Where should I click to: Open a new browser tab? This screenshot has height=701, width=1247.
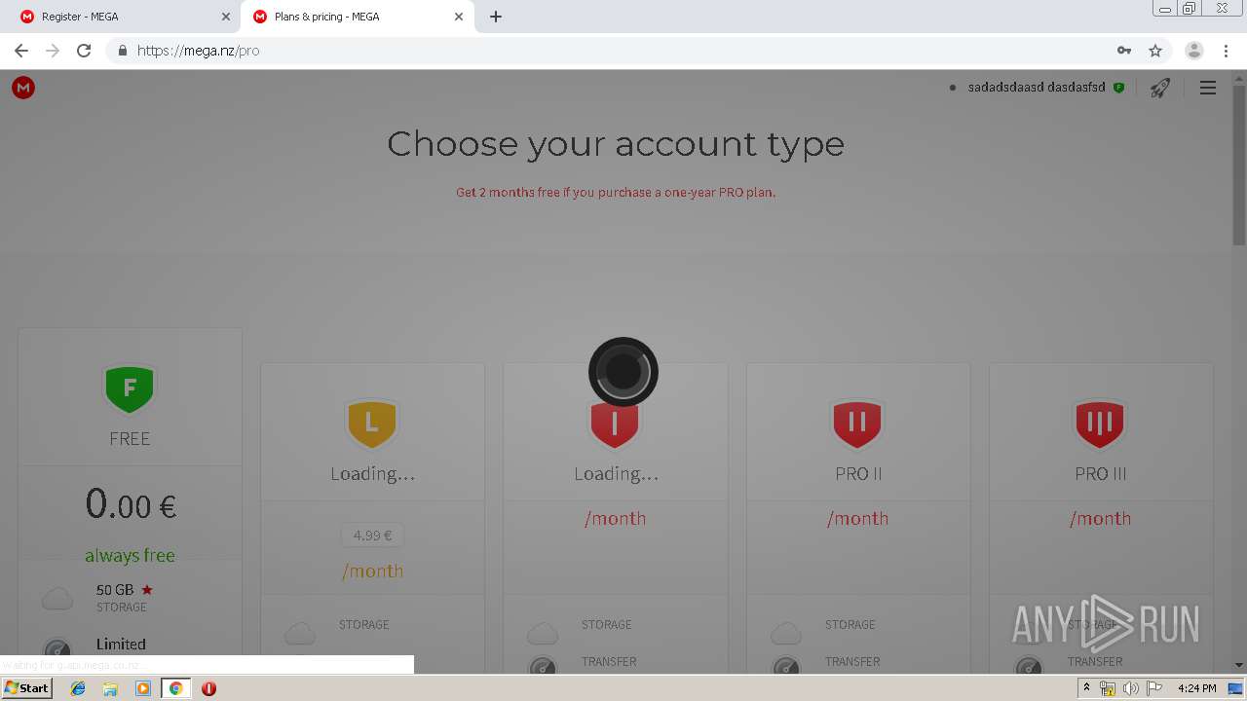click(496, 17)
